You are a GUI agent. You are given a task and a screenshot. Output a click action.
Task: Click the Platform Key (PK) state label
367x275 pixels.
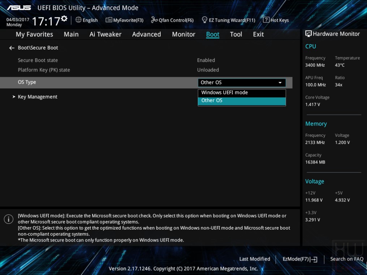(x=44, y=70)
